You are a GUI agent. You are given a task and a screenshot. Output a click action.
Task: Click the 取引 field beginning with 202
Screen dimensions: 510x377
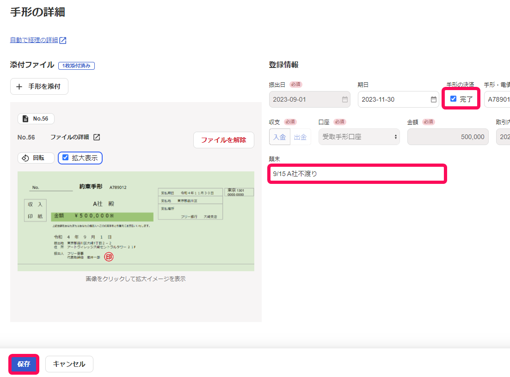(x=503, y=137)
